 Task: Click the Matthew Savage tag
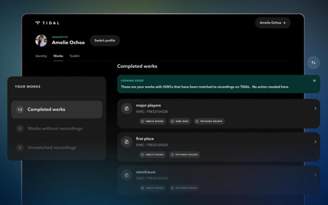pyautogui.click(x=184, y=188)
